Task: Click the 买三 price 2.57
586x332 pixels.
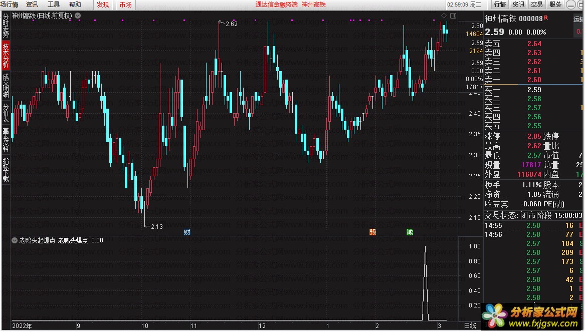Action: point(534,108)
